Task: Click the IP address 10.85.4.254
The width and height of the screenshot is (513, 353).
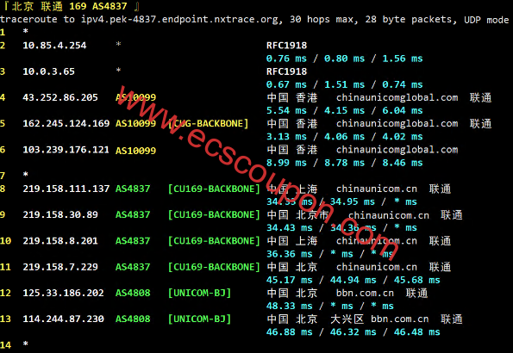Action: coord(54,45)
